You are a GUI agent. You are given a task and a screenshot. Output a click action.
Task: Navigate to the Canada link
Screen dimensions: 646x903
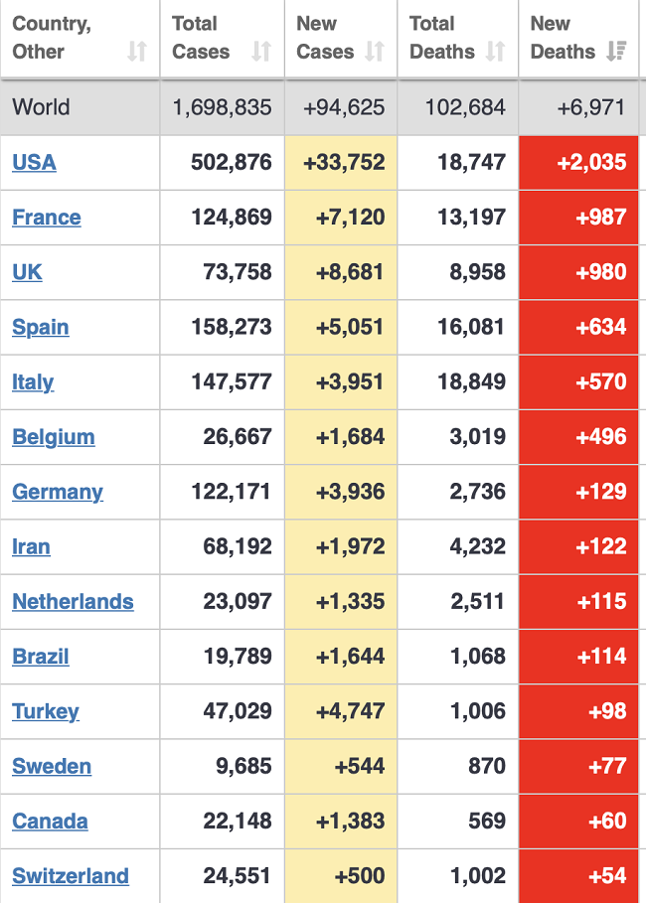pos(50,822)
